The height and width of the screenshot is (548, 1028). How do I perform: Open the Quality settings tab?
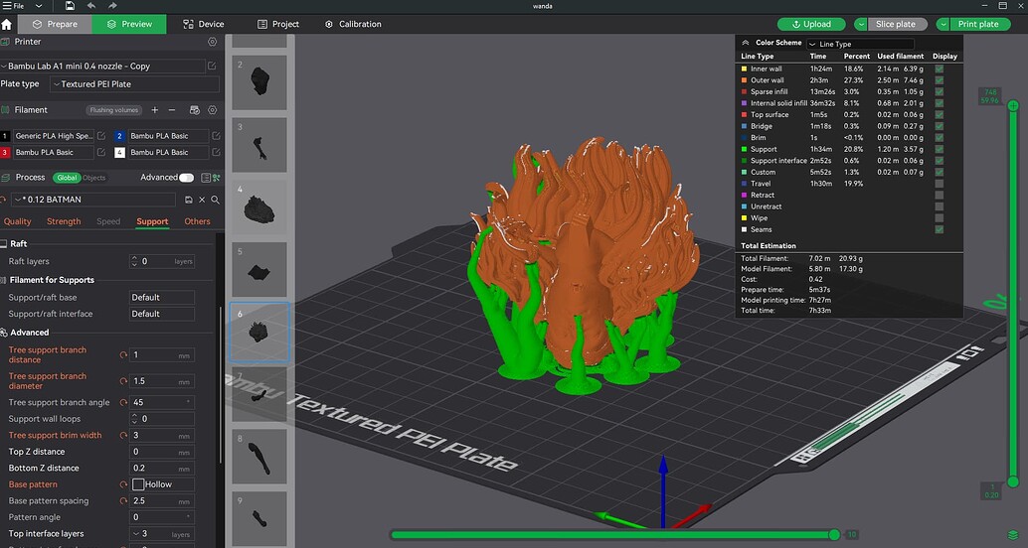18,221
